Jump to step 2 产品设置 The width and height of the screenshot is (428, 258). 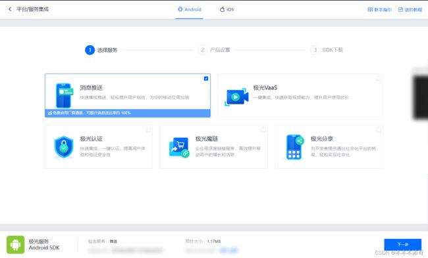click(x=214, y=50)
